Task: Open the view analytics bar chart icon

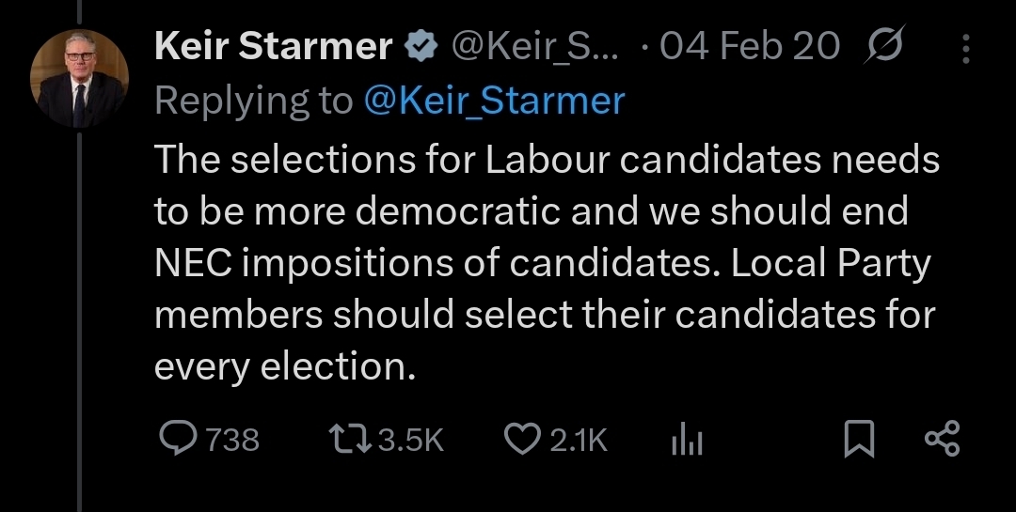Action: tap(688, 440)
